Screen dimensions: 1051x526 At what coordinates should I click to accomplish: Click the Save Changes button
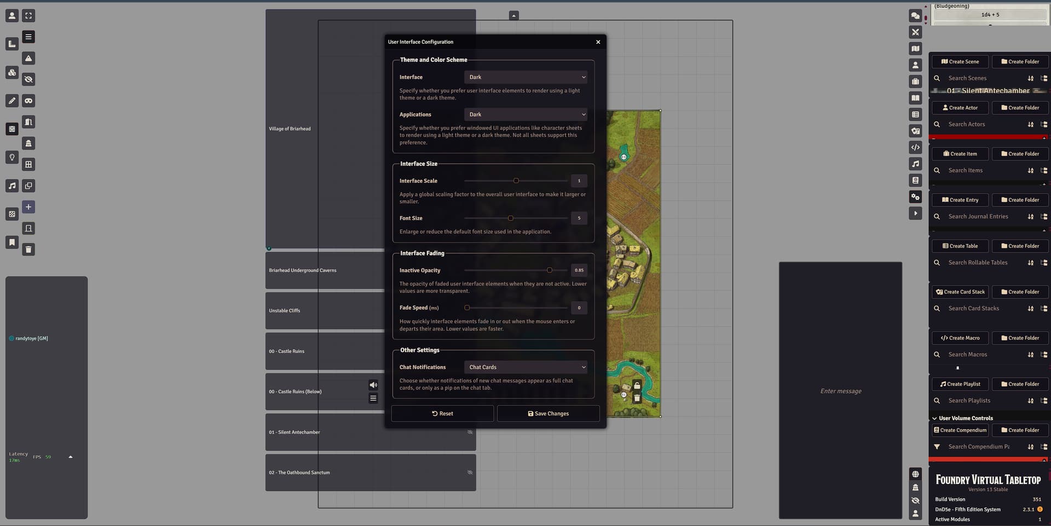coord(548,414)
